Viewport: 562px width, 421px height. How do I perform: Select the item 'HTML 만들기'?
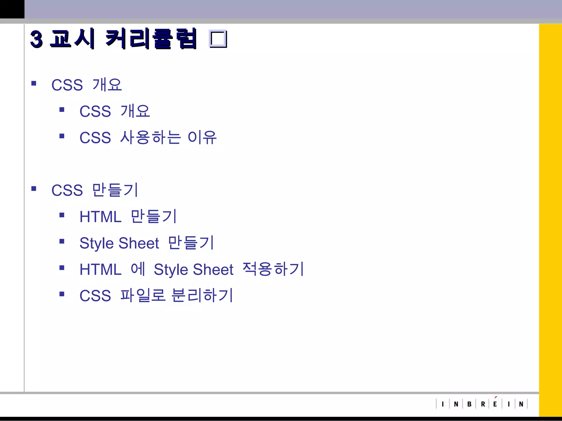[128, 216]
